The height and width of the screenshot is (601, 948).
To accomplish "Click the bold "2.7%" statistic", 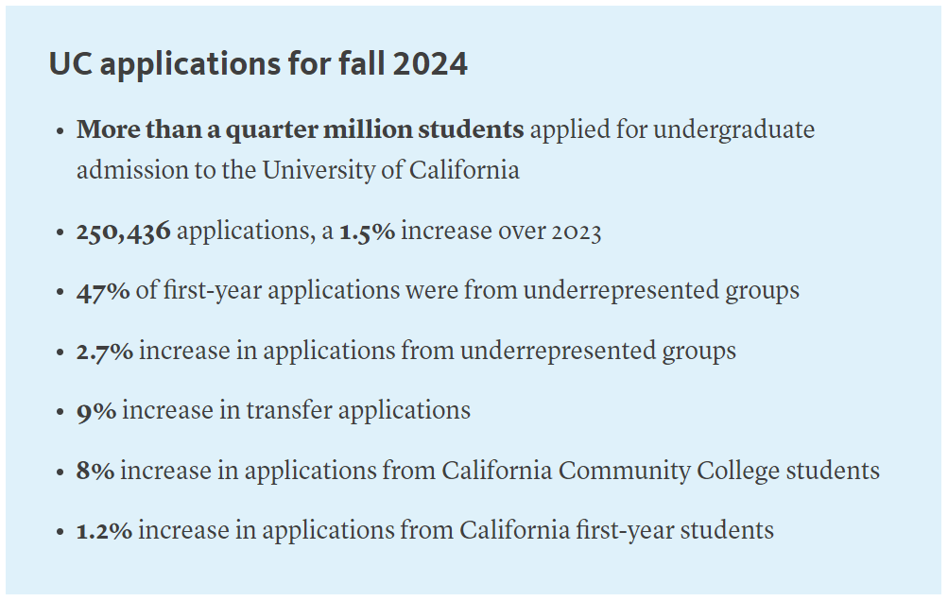I will point(105,351).
